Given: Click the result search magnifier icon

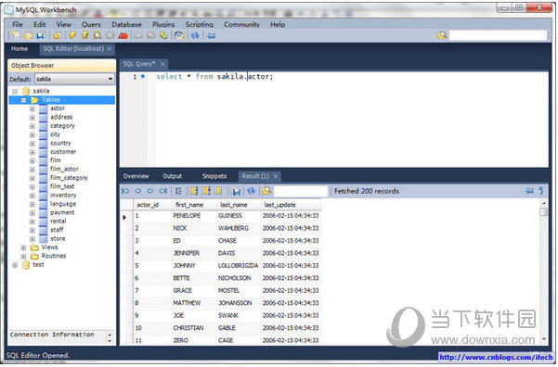Looking at the screenshot, I should click(266, 191).
